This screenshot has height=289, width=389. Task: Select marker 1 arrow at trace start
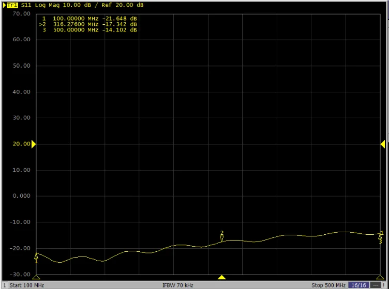tap(36, 256)
